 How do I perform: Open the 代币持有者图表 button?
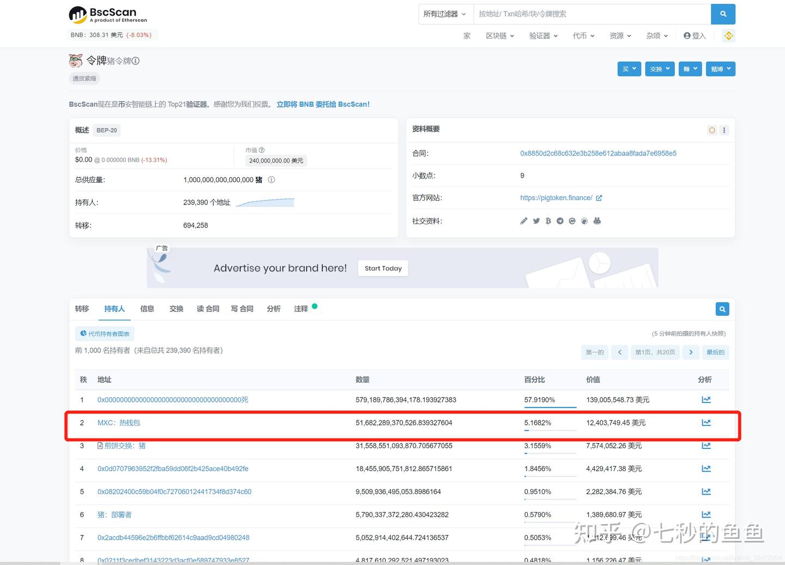[105, 334]
